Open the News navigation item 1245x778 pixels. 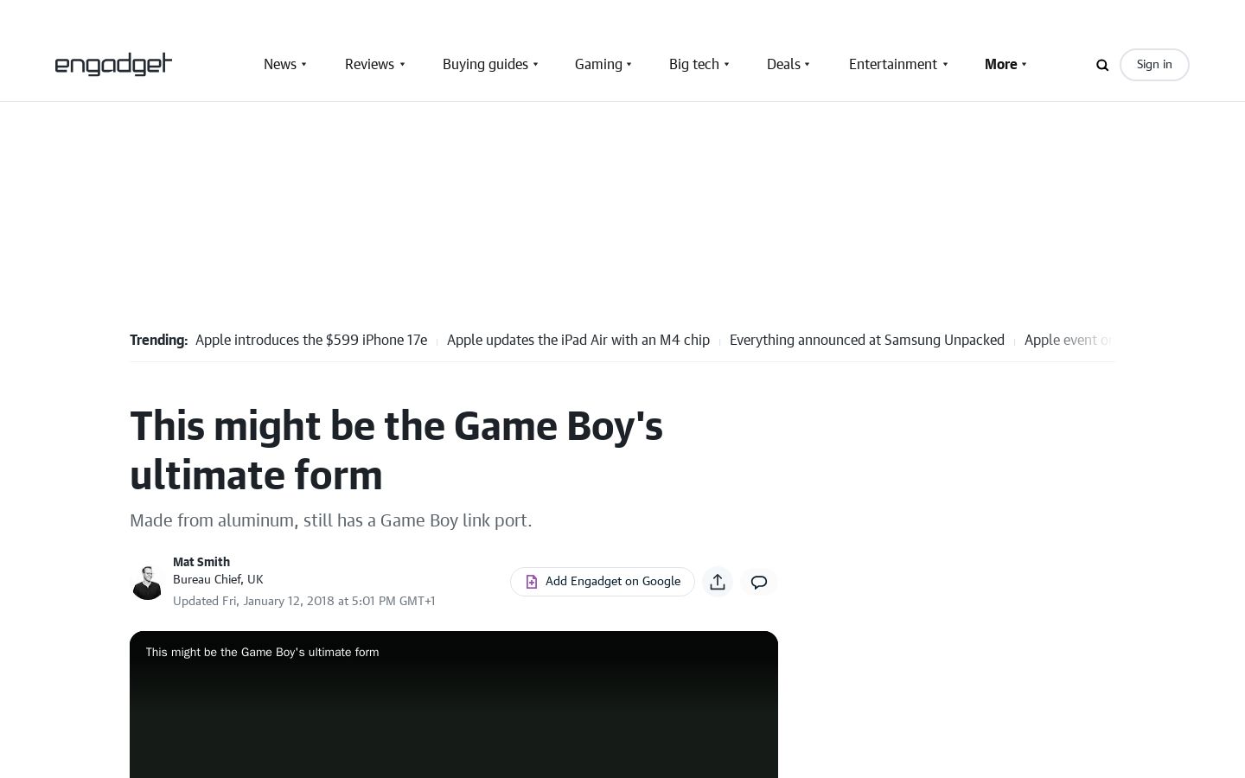pos(280,65)
